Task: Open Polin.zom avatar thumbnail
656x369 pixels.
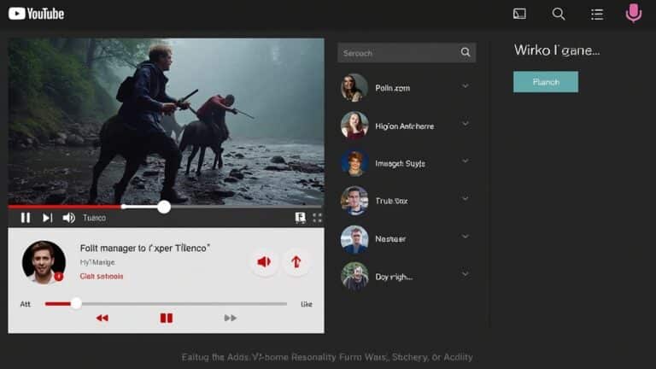Action: [x=354, y=87]
